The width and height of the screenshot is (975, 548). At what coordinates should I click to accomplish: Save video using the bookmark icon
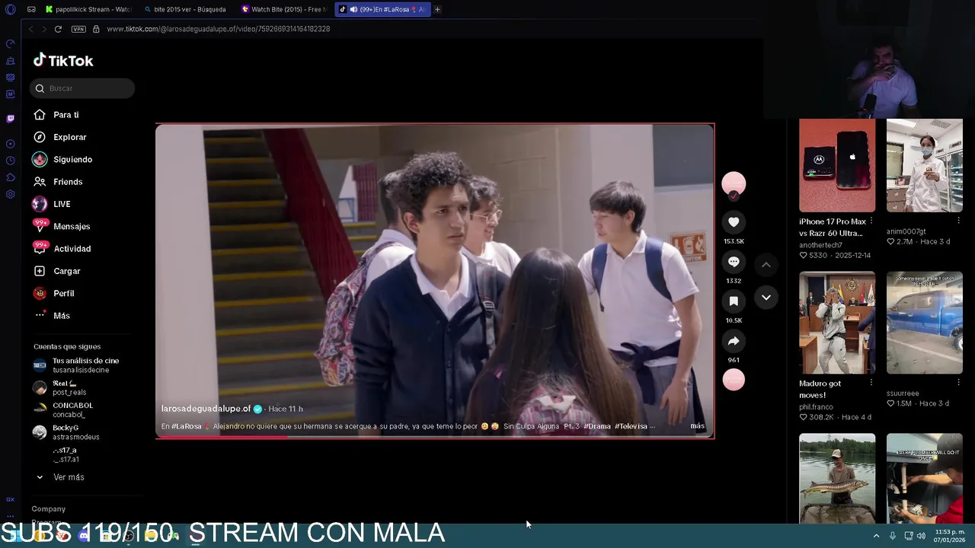coord(734,301)
